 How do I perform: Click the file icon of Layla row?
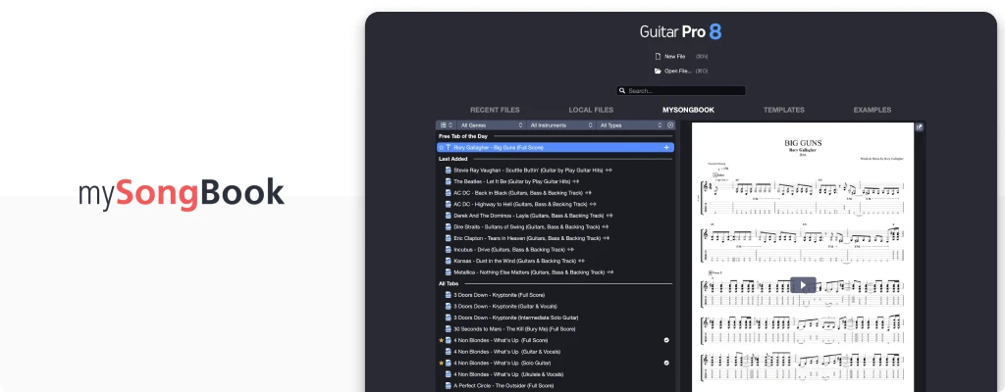tap(449, 216)
